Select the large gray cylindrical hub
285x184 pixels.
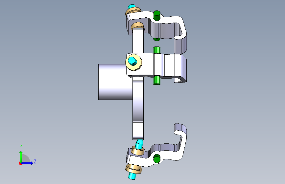point(115,82)
